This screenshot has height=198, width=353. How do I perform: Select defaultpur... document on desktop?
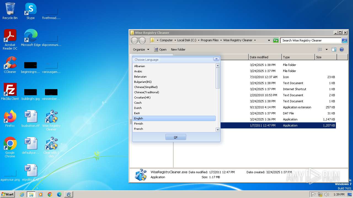31,146
